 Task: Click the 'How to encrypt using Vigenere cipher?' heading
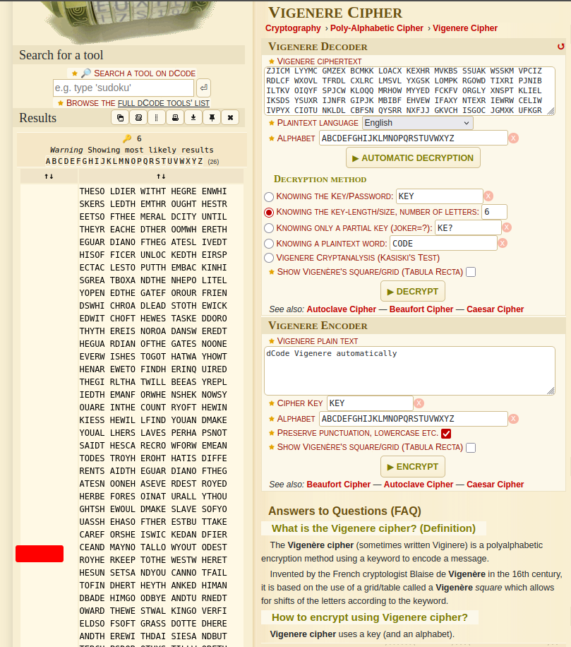point(370,617)
